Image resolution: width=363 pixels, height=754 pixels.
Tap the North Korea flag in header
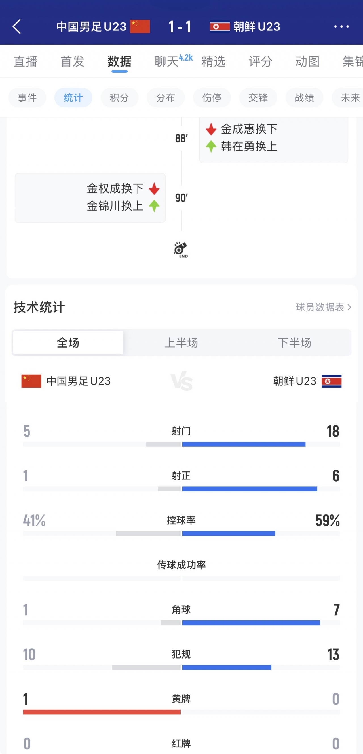[220, 27]
